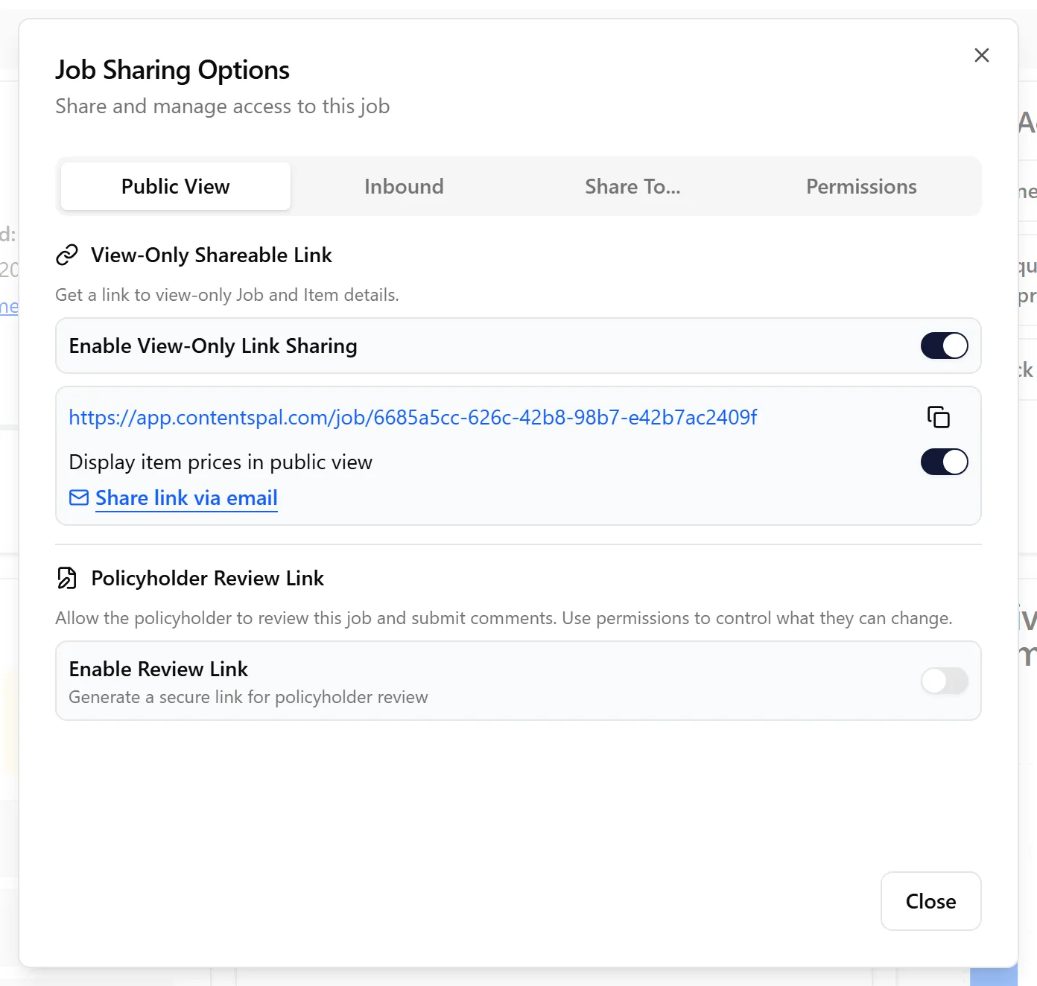Turn on the Enable Review Link switch

[x=945, y=681]
